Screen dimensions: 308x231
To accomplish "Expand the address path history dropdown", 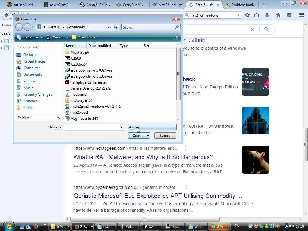I will pos(109,27).
